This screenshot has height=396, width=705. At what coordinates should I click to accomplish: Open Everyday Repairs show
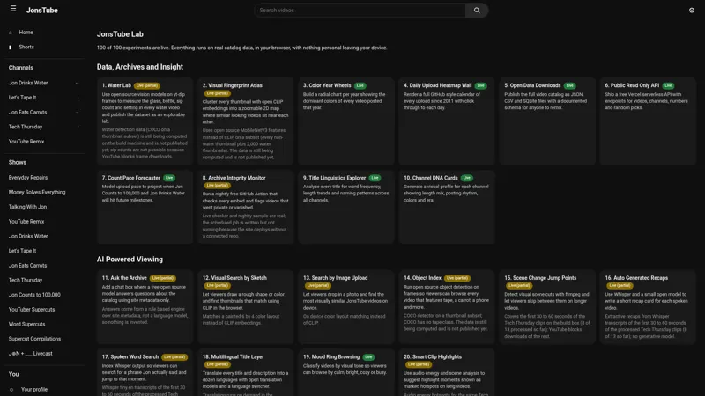[28, 178]
